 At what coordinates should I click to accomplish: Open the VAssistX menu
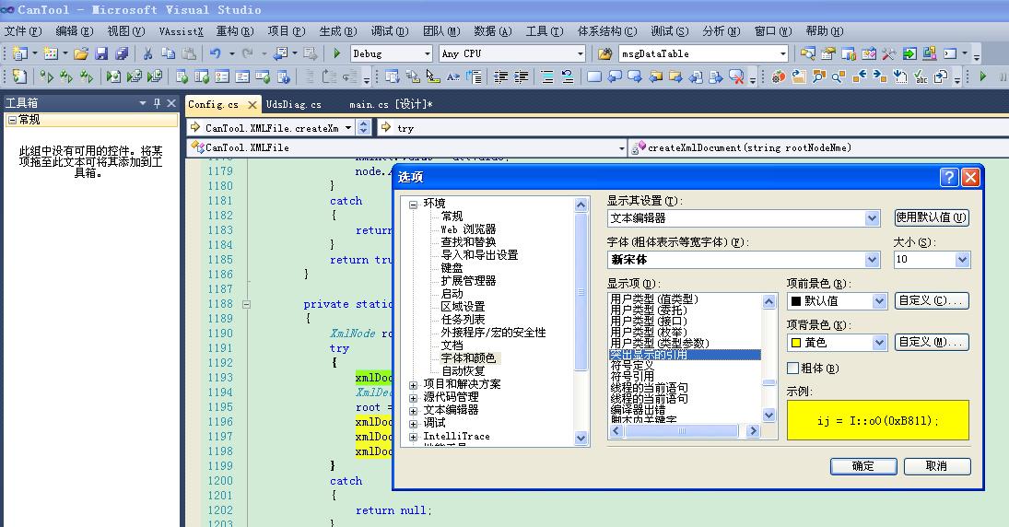click(182, 31)
